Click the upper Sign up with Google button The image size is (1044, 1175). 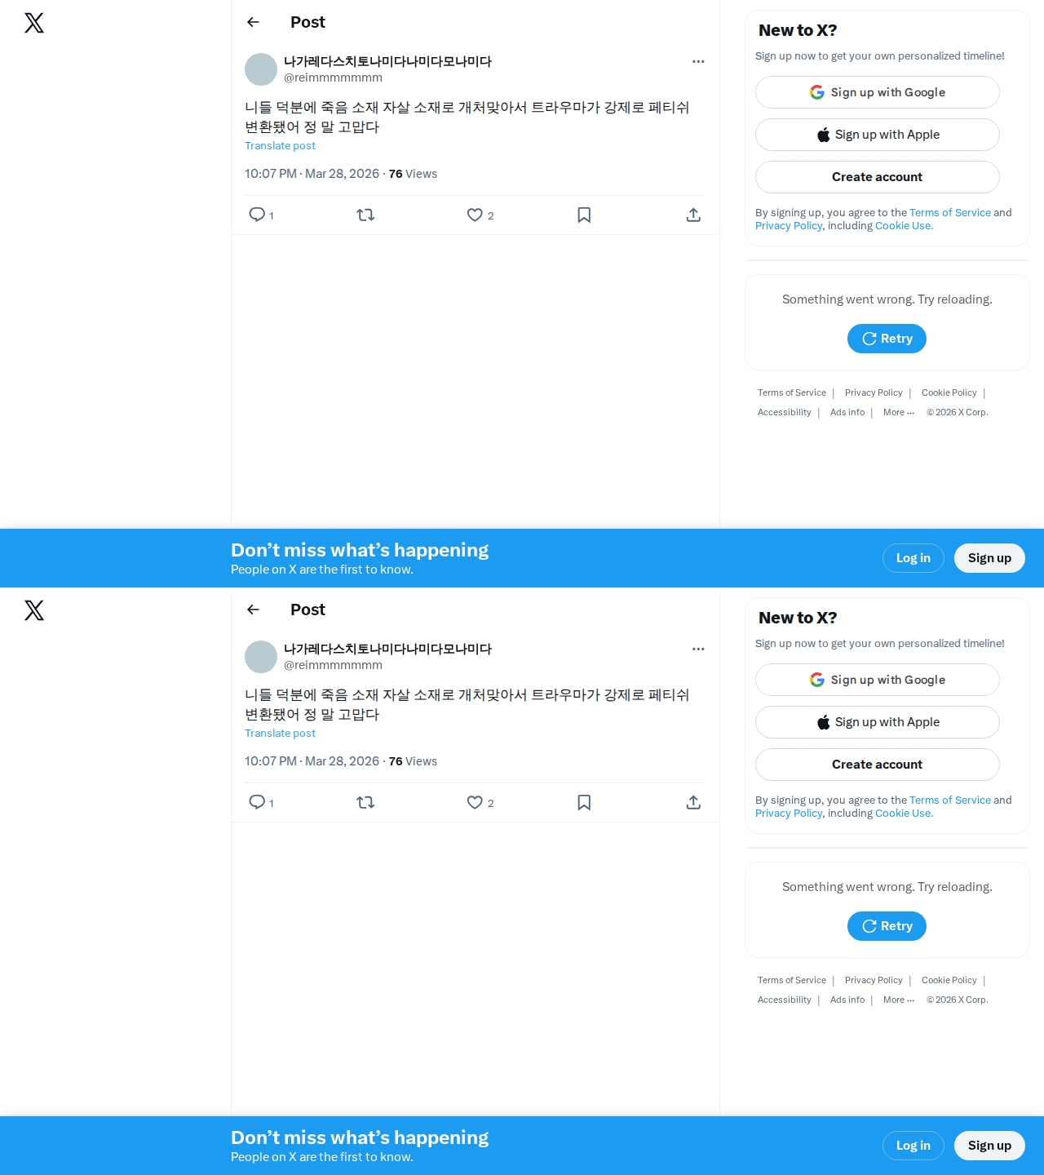[x=878, y=92]
